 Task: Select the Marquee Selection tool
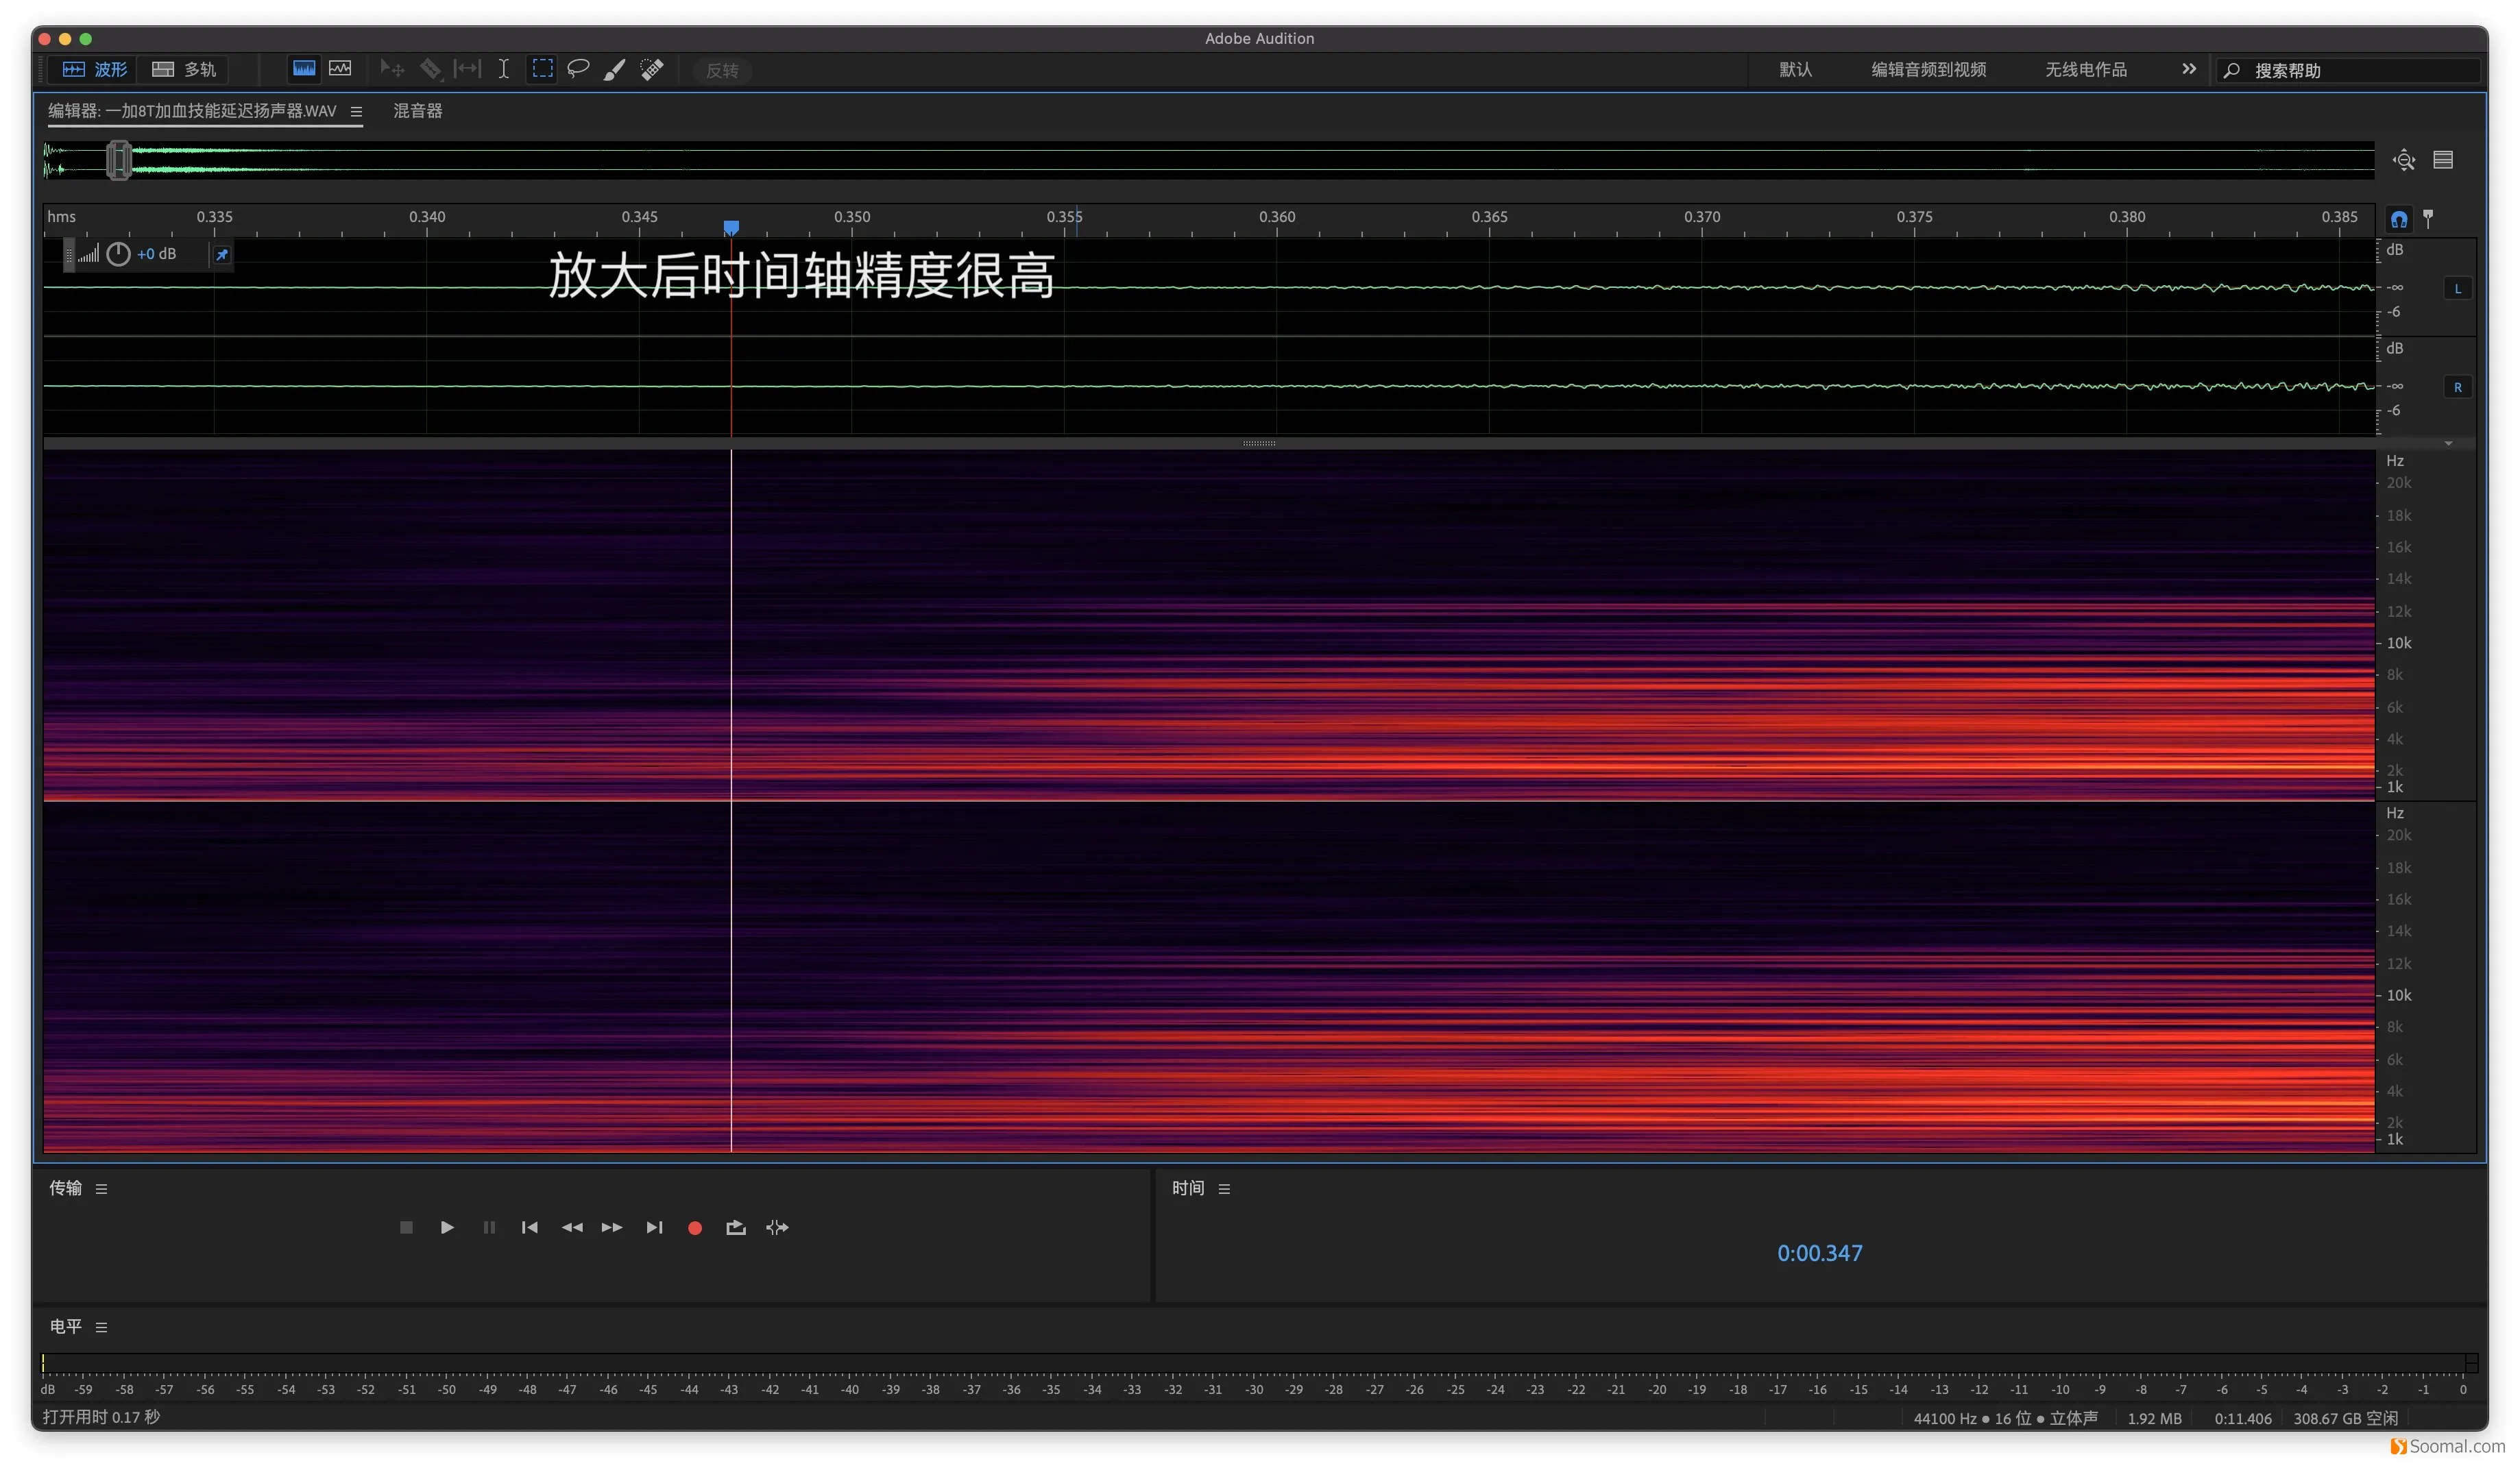pyautogui.click(x=542, y=69)
